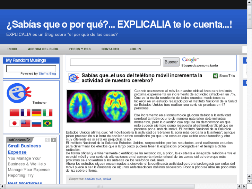Click the small Explicalia icon beside the post title
The width and height of the screenshot is (252, 189).
(x=73, y=78)
